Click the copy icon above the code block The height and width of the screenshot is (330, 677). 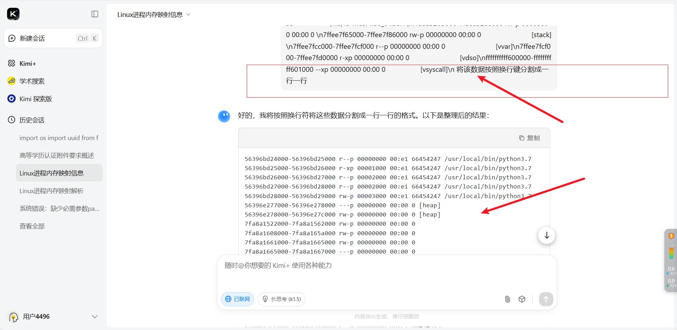click(x=521, y=138)
